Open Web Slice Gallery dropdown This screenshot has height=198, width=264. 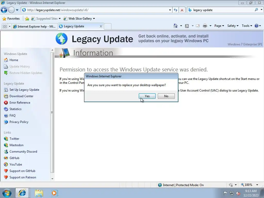click(x=79, y=19)
